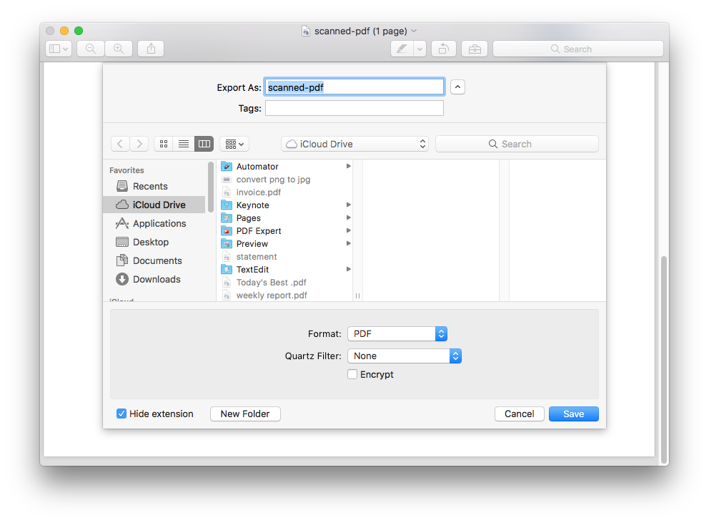Select Today's Best .pdf file
The image size is (709, 523).
coord(286,282)
